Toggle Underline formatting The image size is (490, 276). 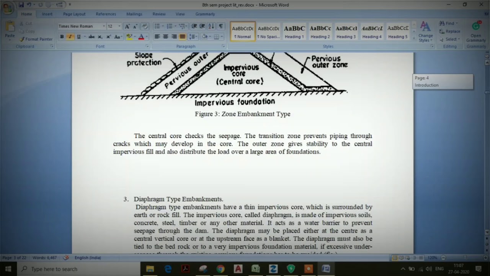[78, 37]
